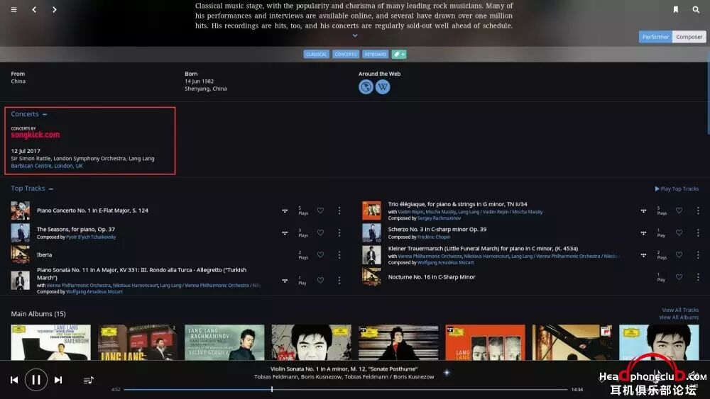This screenshot has width=710, height=399.
Task: Click the now-playing Violin Sonata No. 1 title
Action: click(344, 369)
